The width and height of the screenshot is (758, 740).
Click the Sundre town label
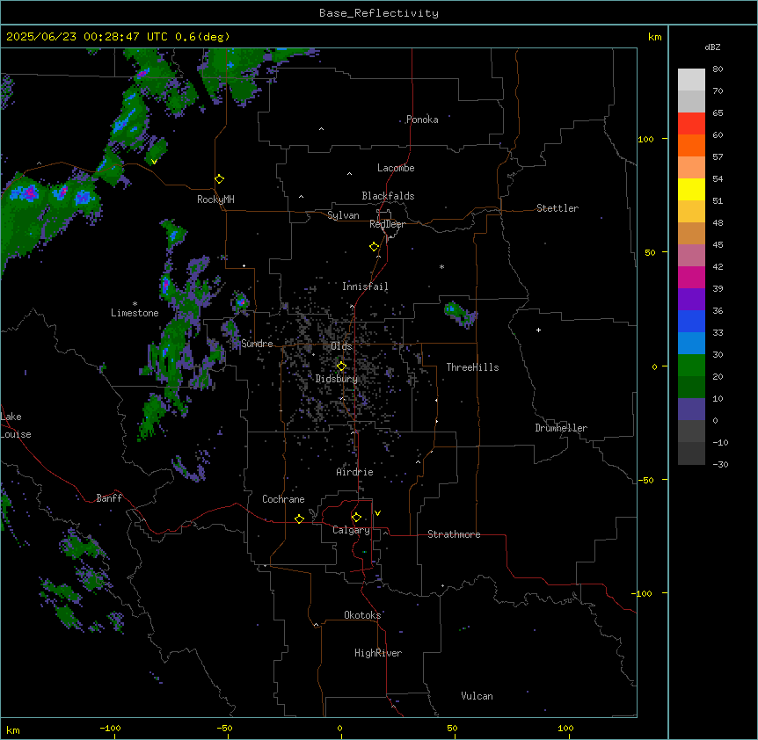tap(257, 344)
